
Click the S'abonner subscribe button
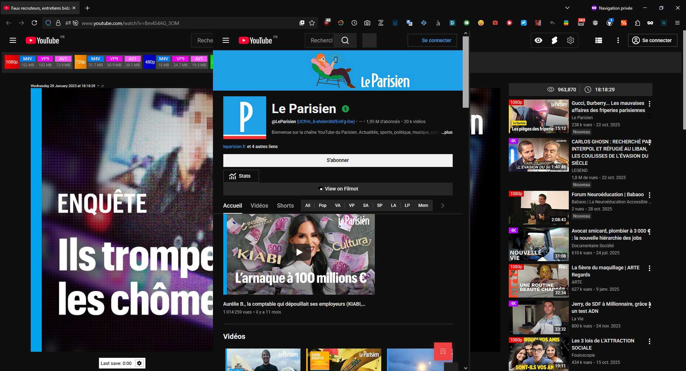tap(338, 160)
